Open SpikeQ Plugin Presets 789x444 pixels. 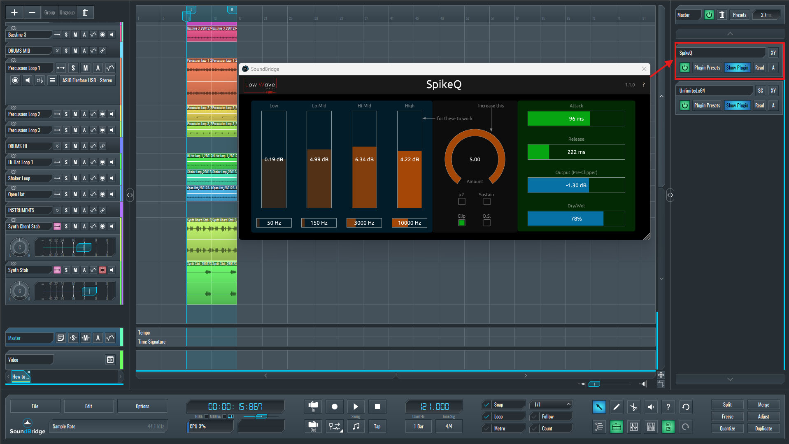[x=707, y=67]
